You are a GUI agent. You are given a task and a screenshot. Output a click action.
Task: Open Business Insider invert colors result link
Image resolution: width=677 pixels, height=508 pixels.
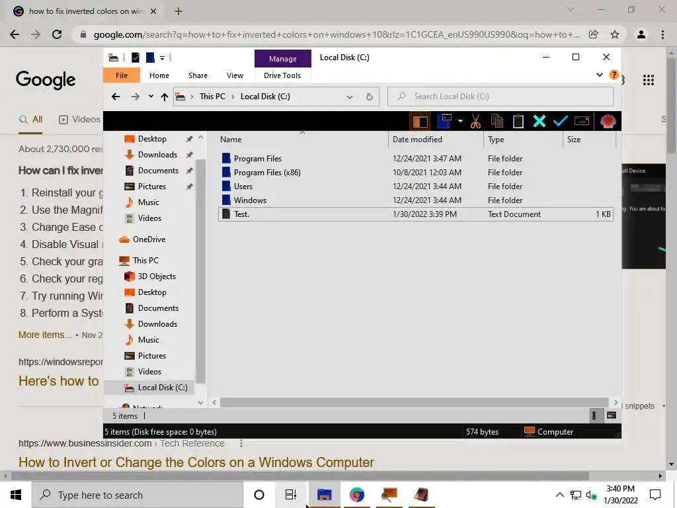(x=196, y=462)
